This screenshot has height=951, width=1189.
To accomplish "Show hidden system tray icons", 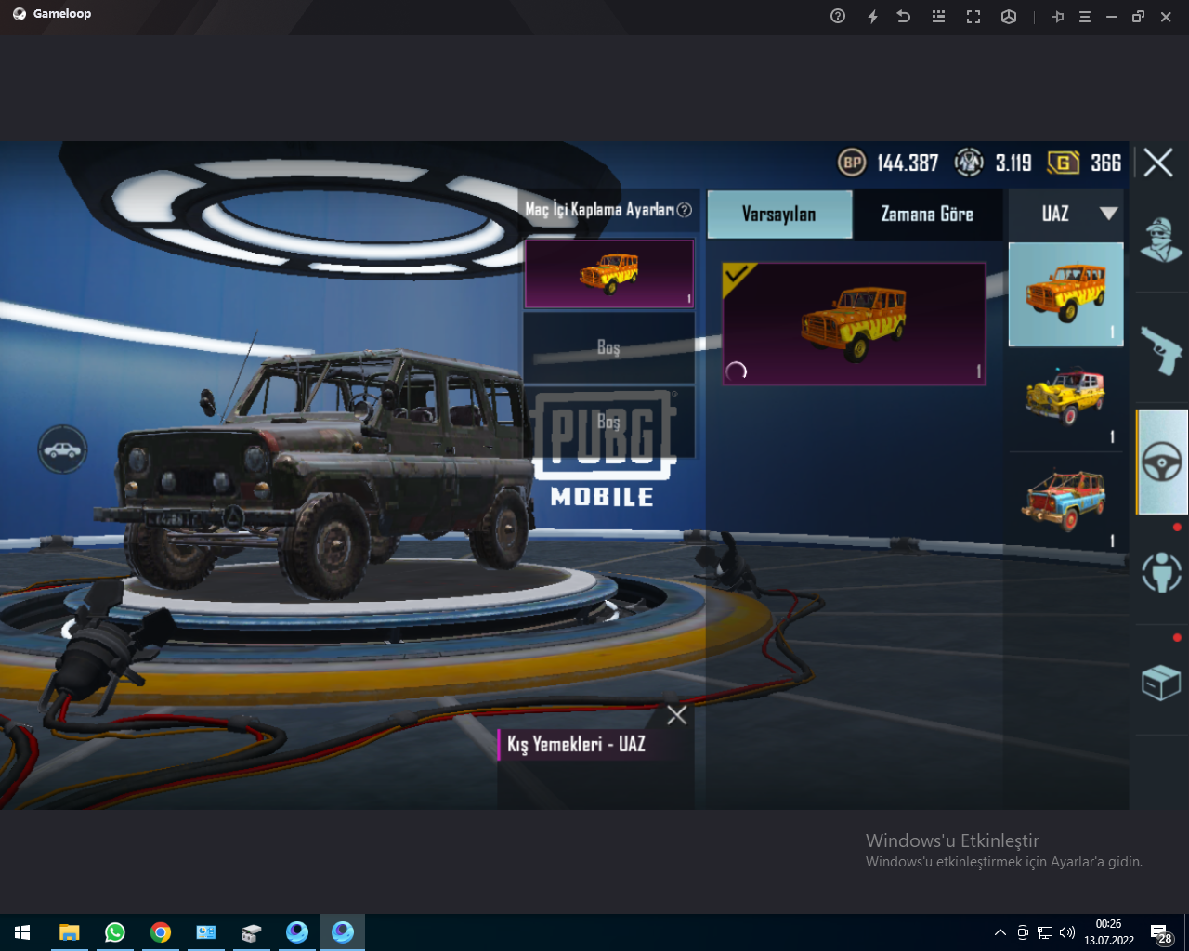I will [1000, 932].
